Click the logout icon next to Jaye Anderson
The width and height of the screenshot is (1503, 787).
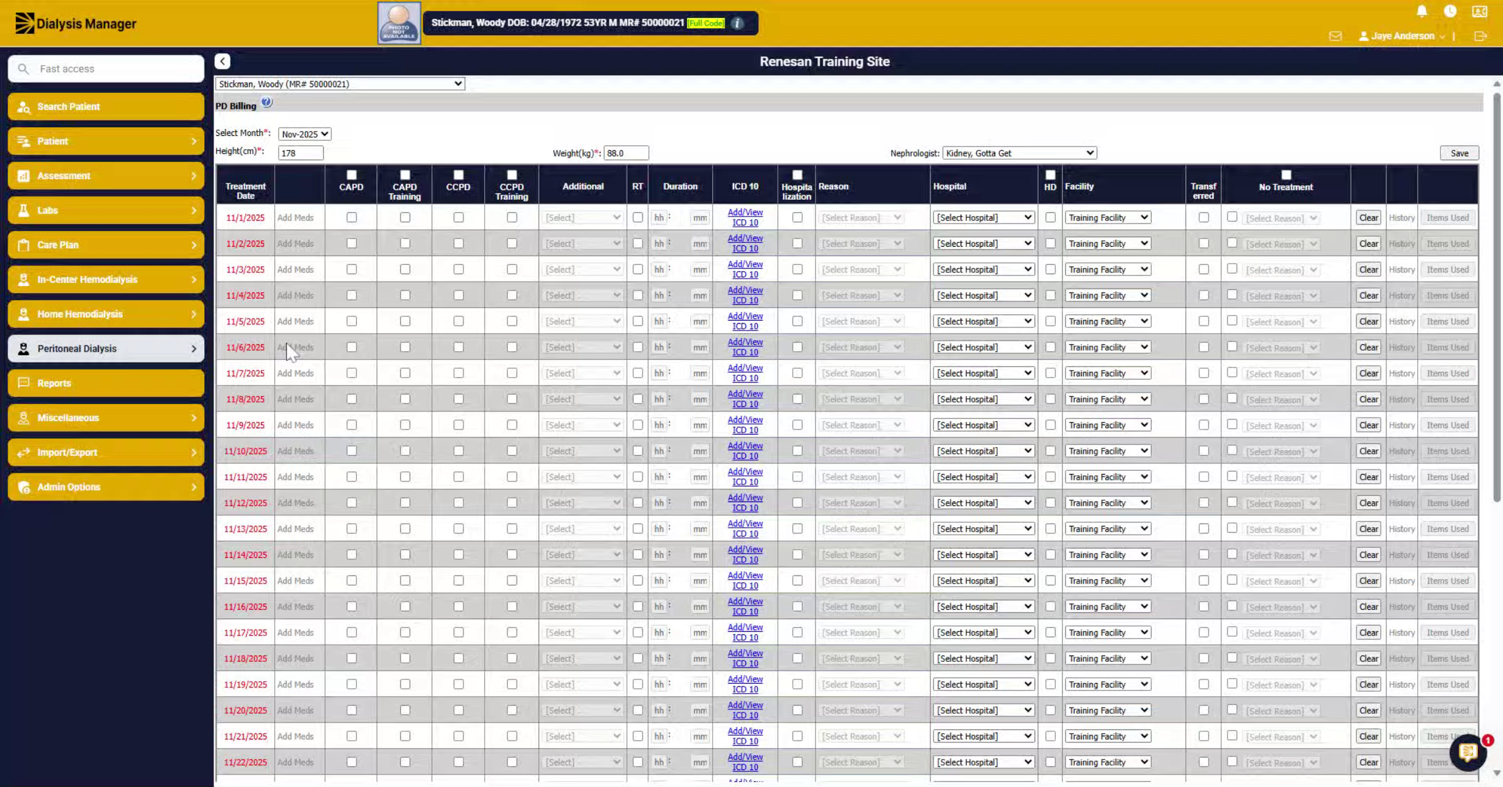coord(1480,36)
